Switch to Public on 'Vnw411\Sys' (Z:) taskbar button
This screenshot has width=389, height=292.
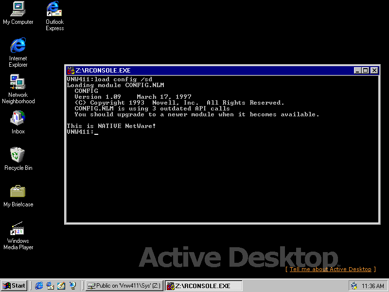[124, 286]
